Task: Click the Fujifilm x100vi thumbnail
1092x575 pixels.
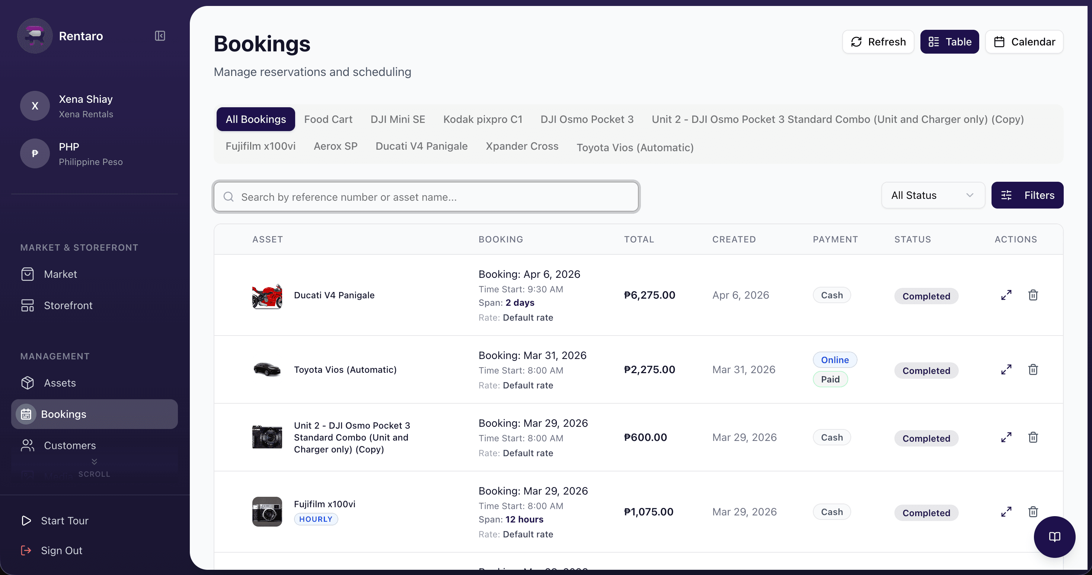Action: coord(267,512)
